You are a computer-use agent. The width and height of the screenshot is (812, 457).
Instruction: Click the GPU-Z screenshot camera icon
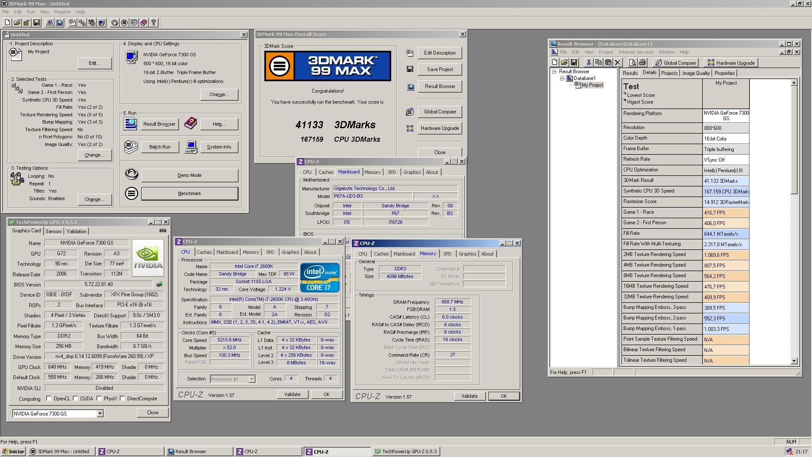[162, 231]
